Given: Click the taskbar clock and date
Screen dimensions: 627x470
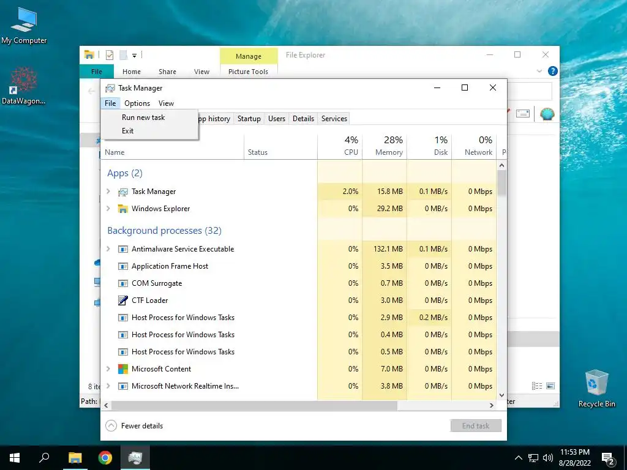Looking at the screenshot, I should (x=574, y=458).
